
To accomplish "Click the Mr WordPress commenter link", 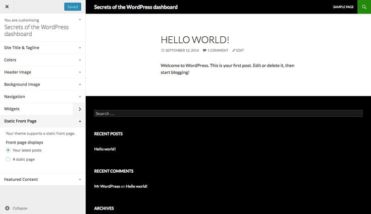I will click(x=107, y=186).
